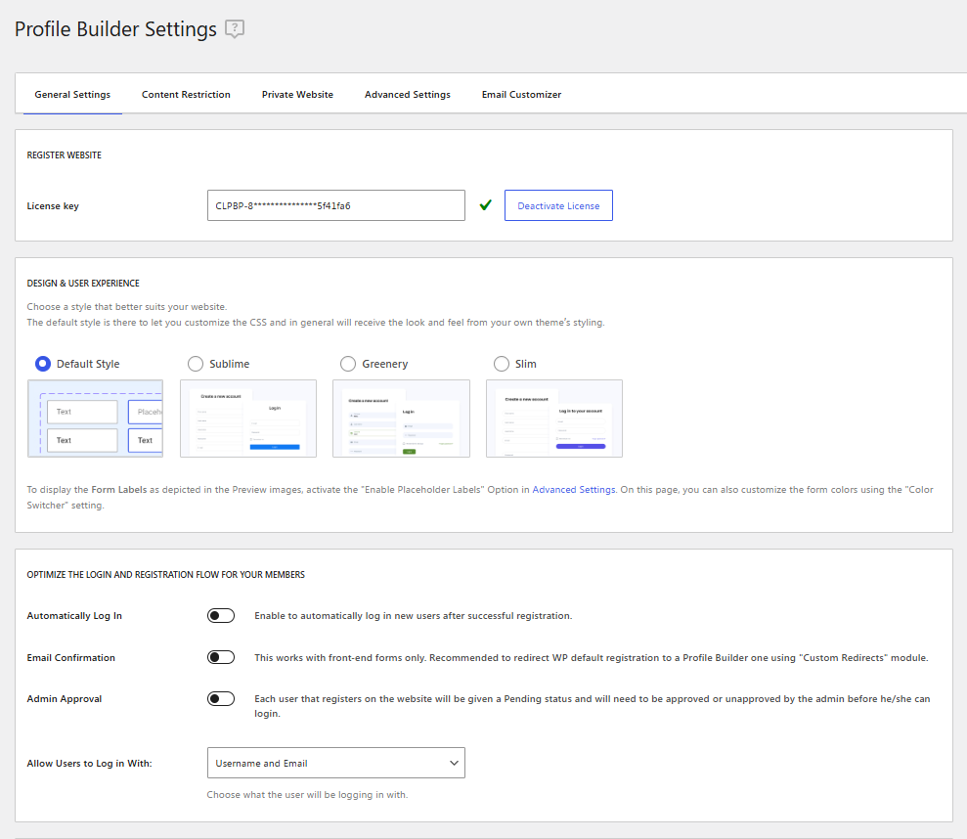Viewport: 967px width, 839px height.
Task: Open the Private Website tab
Action: 297,95
